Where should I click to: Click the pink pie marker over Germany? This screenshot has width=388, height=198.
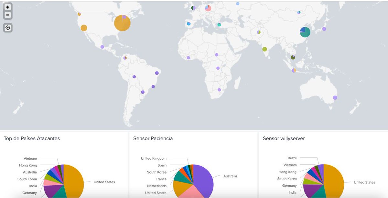[x=208, y=8]
